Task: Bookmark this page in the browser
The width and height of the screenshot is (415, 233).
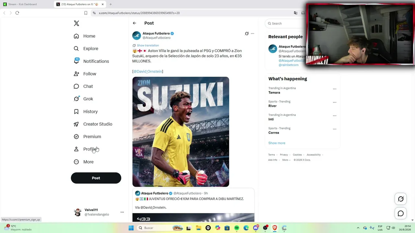Action: click(86, 13)
